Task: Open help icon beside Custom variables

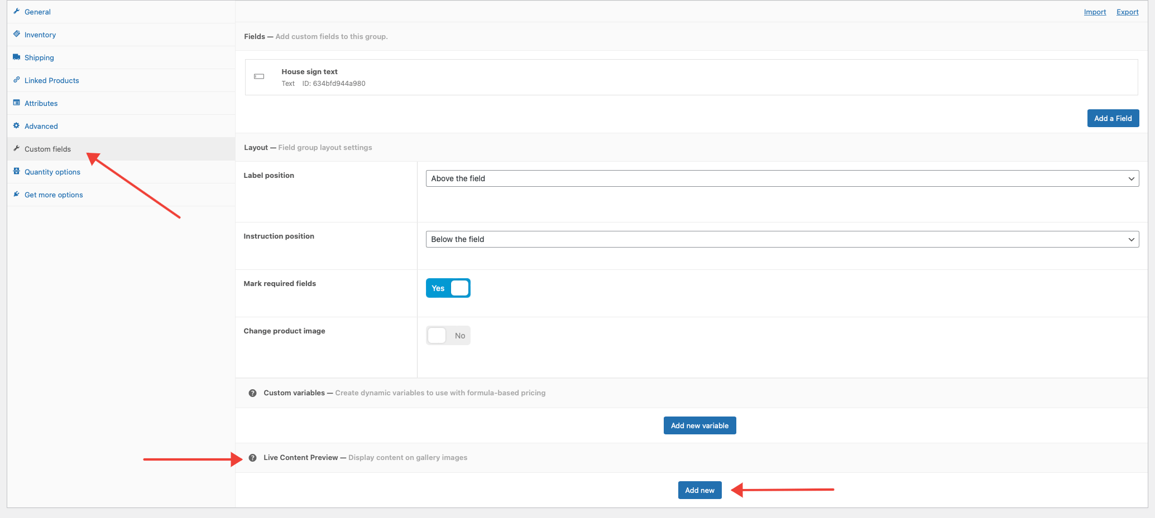Action: (x=252, y=393)
